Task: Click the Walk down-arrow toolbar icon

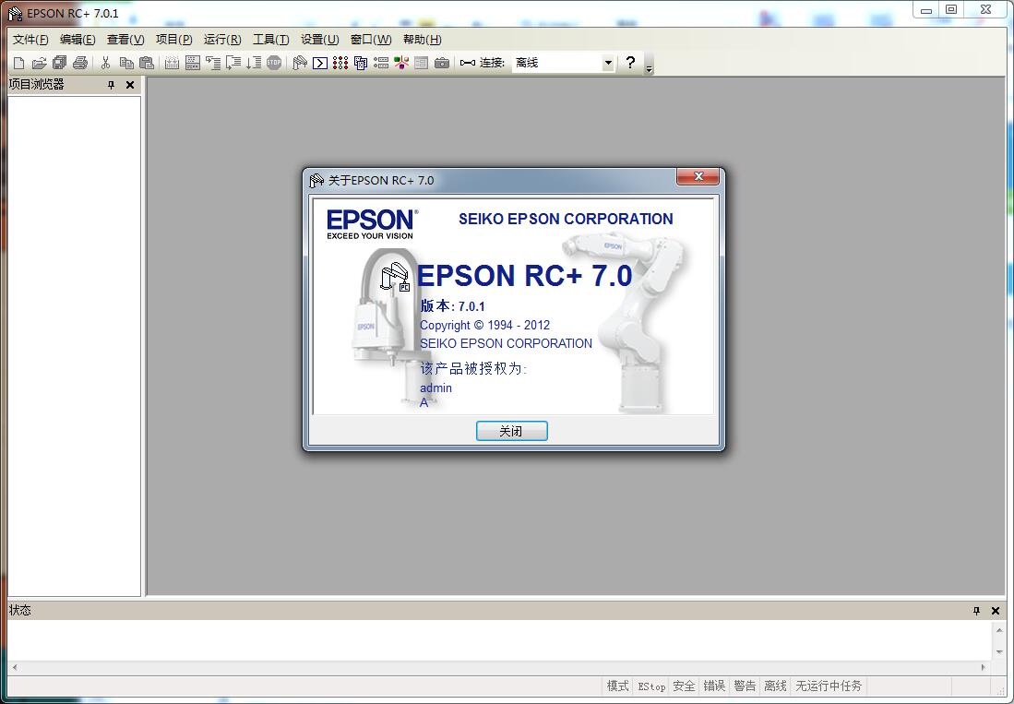Action: pos(254,63)
